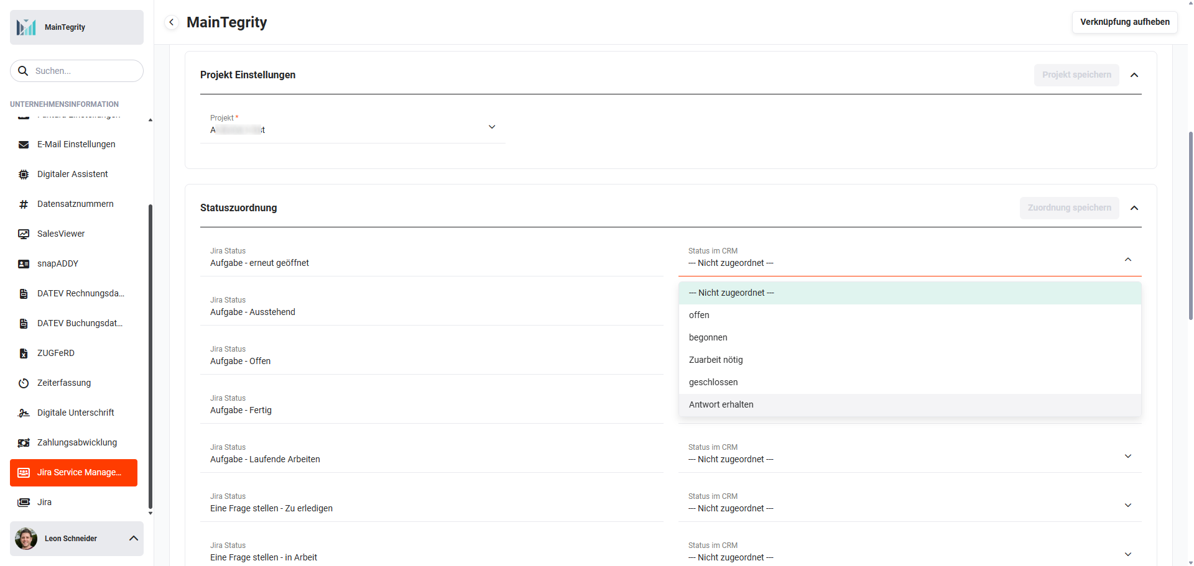Click the E-Mail Einstellungen envelope icon
Screen dimensions: 1194x566
pos(24,144)
